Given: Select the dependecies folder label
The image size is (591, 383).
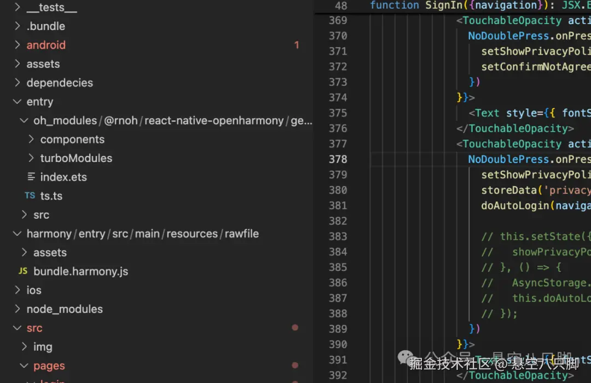Looking at the screenshot, I should (60, 83).
